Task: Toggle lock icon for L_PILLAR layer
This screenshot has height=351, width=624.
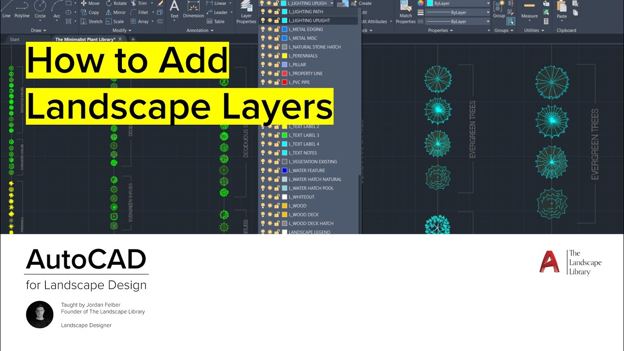Action: point(276,64)
